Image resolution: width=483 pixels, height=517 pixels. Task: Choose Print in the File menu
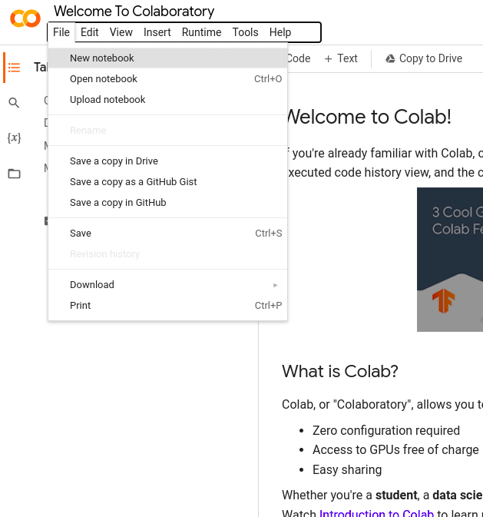click(167, 305)
